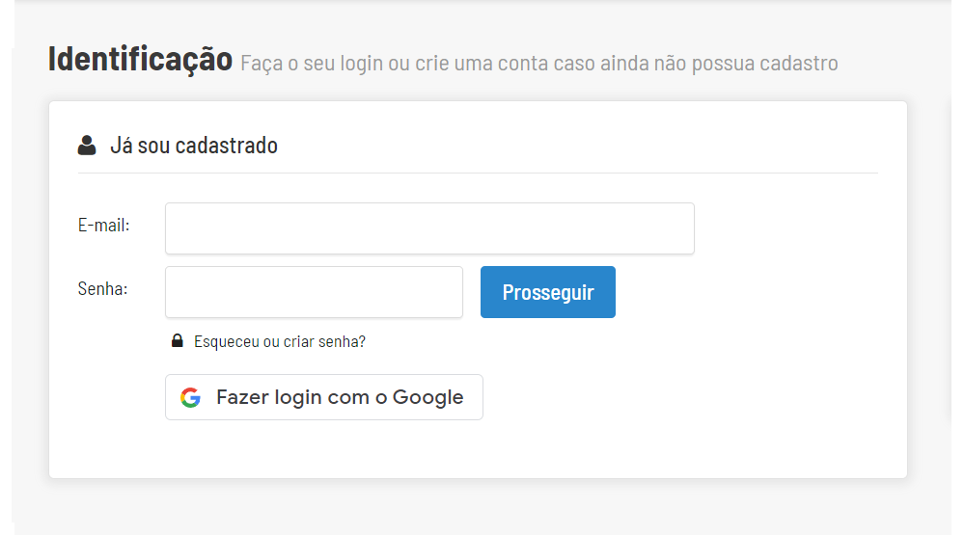
Task: Click the 'Identificação' page heading
Action: pos(140,60)
